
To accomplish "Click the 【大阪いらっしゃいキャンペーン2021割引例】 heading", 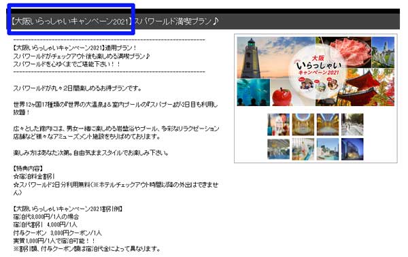I will pos(67,209).
